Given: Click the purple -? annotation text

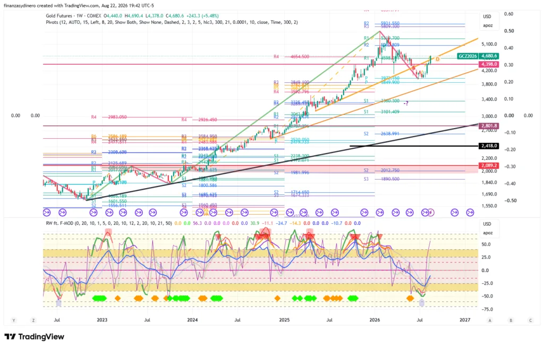Looking at the screenshot, I should pyautogui.click(x=405, y=104).
